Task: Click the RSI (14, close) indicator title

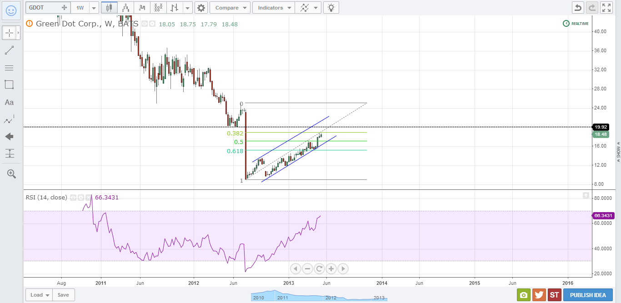Action: tap(46, 198)
